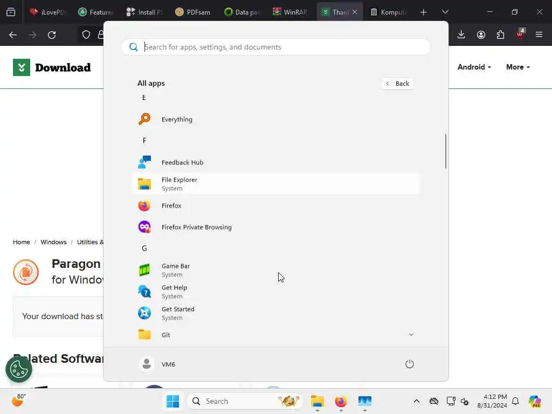The width and height of the screenshot is (552, 414).
Task: Open the VM6 user account menu
Action: tap(157, 364)
